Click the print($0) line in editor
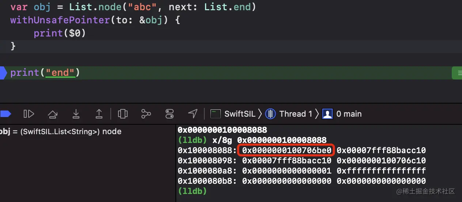Screen dimensions: 462x202 (60, 33)
